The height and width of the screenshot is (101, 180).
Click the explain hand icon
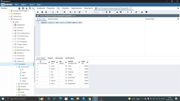117,12
